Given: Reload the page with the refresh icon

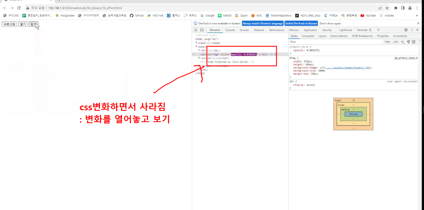Looking at the screenshot, I should pos(19,8).
